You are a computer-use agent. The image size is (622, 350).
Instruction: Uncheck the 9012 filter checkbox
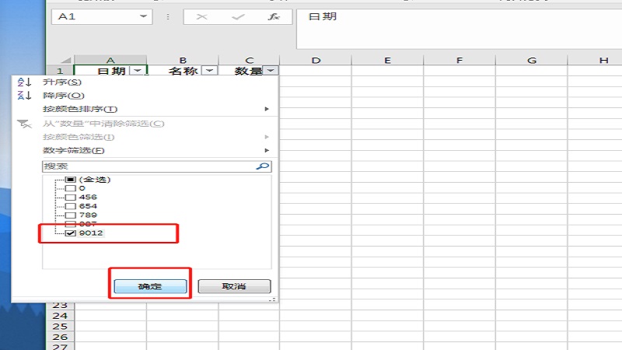71,233
